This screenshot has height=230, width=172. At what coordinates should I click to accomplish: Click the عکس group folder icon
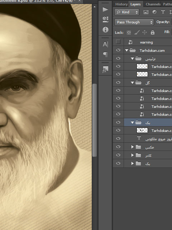tap(138, 147)
